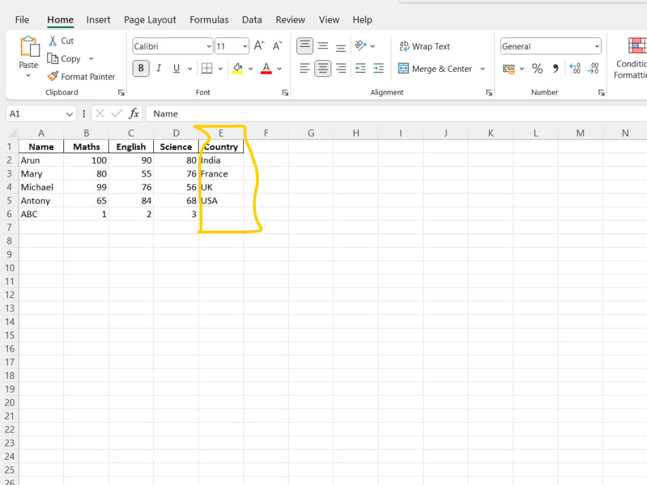Viewport: 647px width, 485px height.
Task: Expand the borders dropdown arrow
Action: (x=221, y=69)
